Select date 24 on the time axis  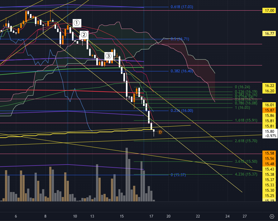[x=228, y=216]
